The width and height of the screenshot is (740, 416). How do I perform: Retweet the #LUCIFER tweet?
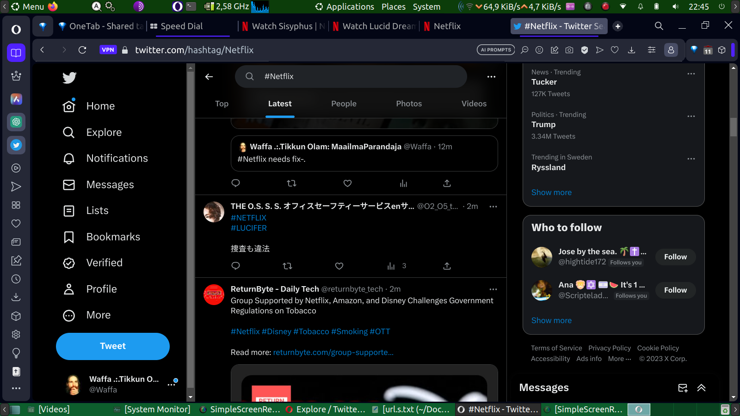pyautogui.click(x=287, y=266)
